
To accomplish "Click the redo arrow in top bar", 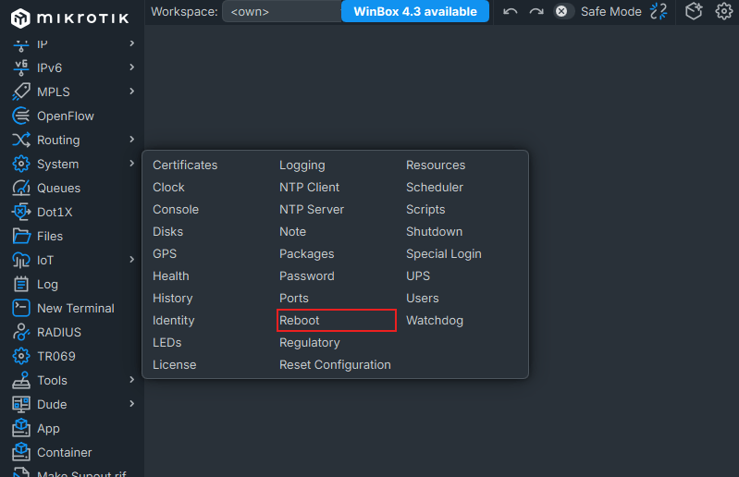I will pyautogui.click(x=536, y=11).
